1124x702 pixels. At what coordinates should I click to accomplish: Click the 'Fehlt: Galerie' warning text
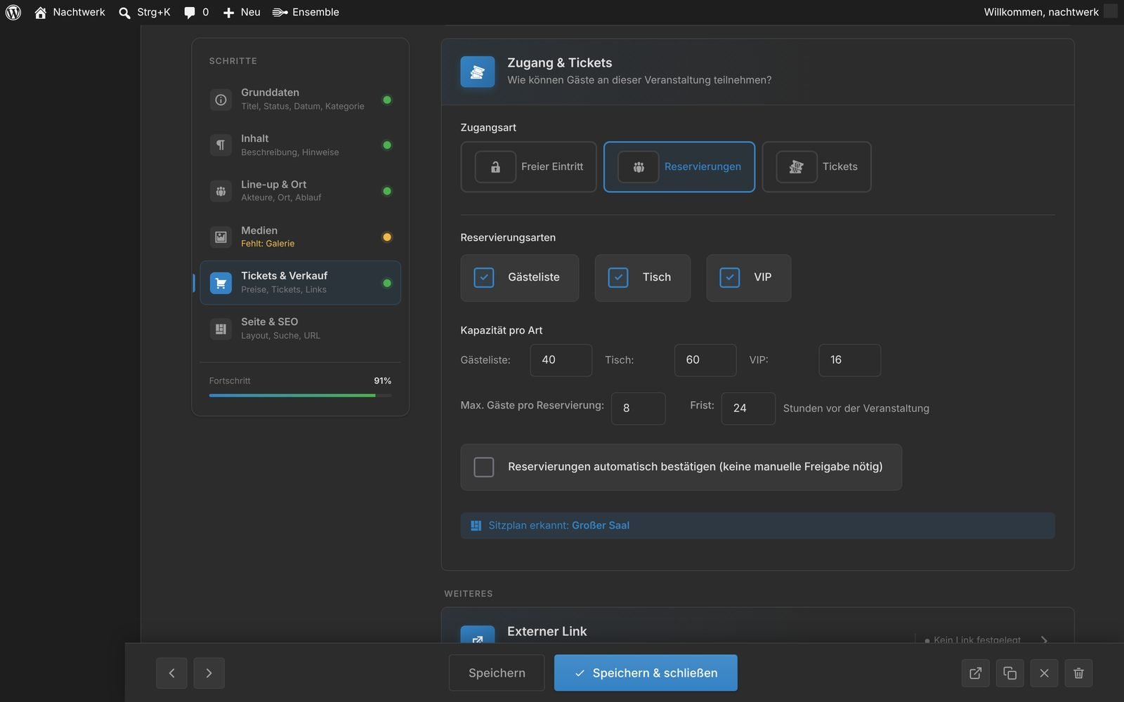coord(268,244)
